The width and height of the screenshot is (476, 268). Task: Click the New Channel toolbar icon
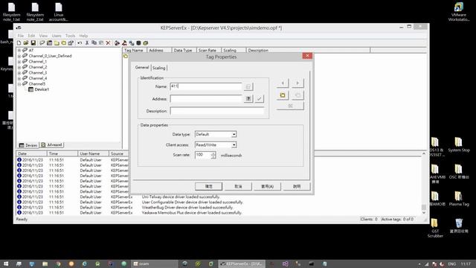(42, 43)
